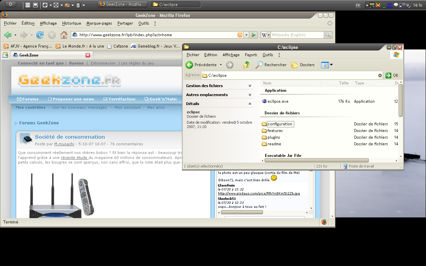The height and width of the screenshot is (266, 426).
Task: Switch to C:\eclipse taskbar button
Action: coord(176,5)
